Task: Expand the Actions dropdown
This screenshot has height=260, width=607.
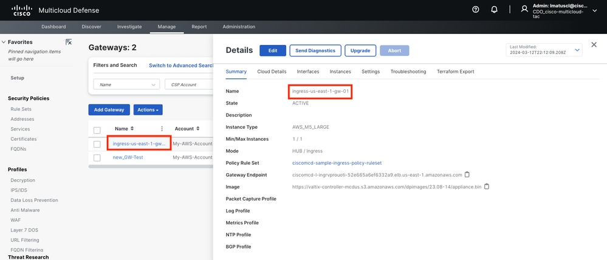Action: (x=148, y=110)
